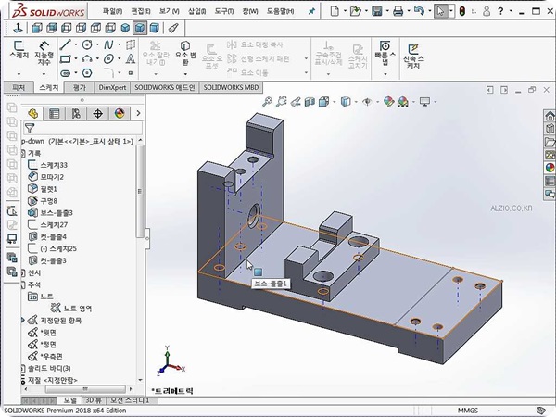Screen dimensions: 556x417
Task: Open the Line tool dropdown arrow
Action: pyautogui.click(x=76, y=44)
